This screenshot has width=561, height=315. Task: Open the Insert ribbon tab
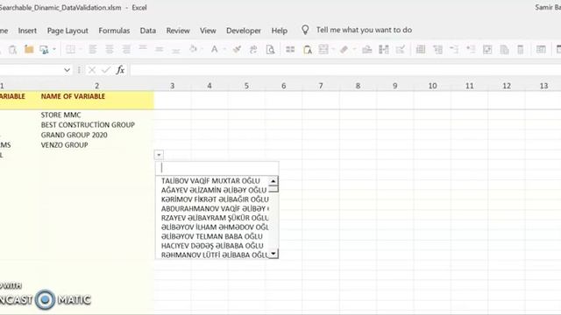pyautogui.click(x=27, y=31)
